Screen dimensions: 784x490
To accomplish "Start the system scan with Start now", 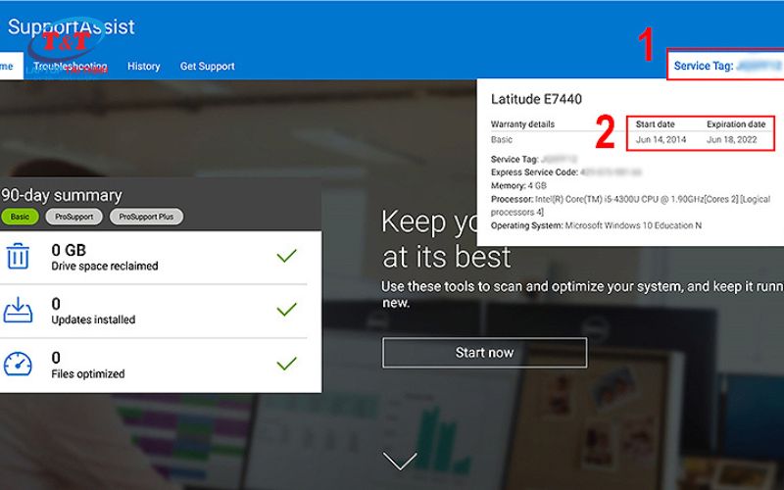I will [x=484, y=353].
